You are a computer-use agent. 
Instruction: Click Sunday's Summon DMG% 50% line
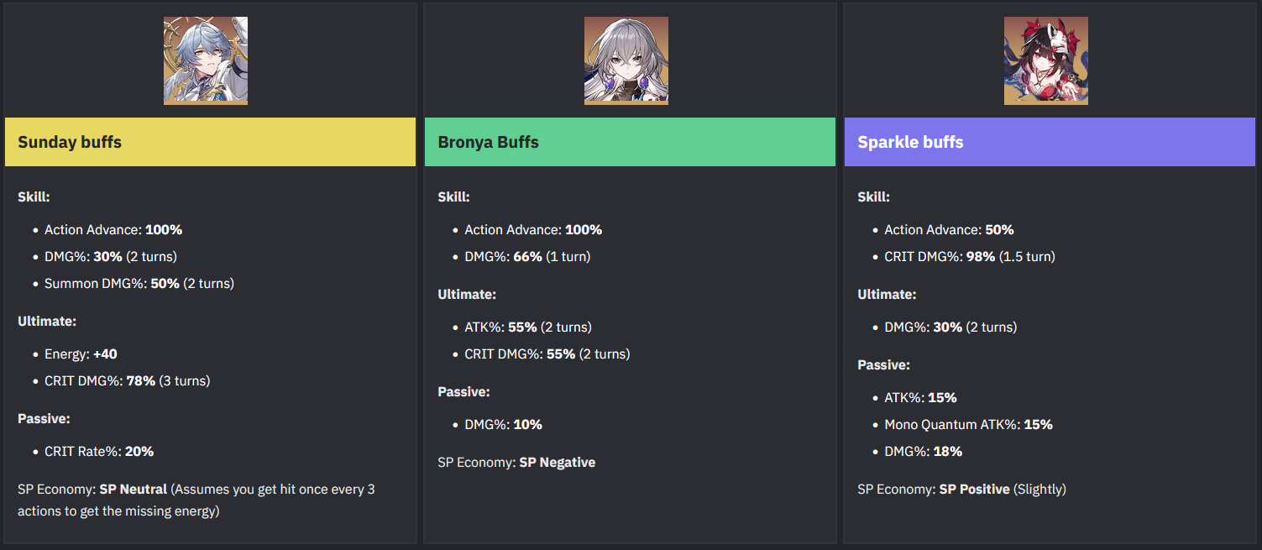coord(139,284)
